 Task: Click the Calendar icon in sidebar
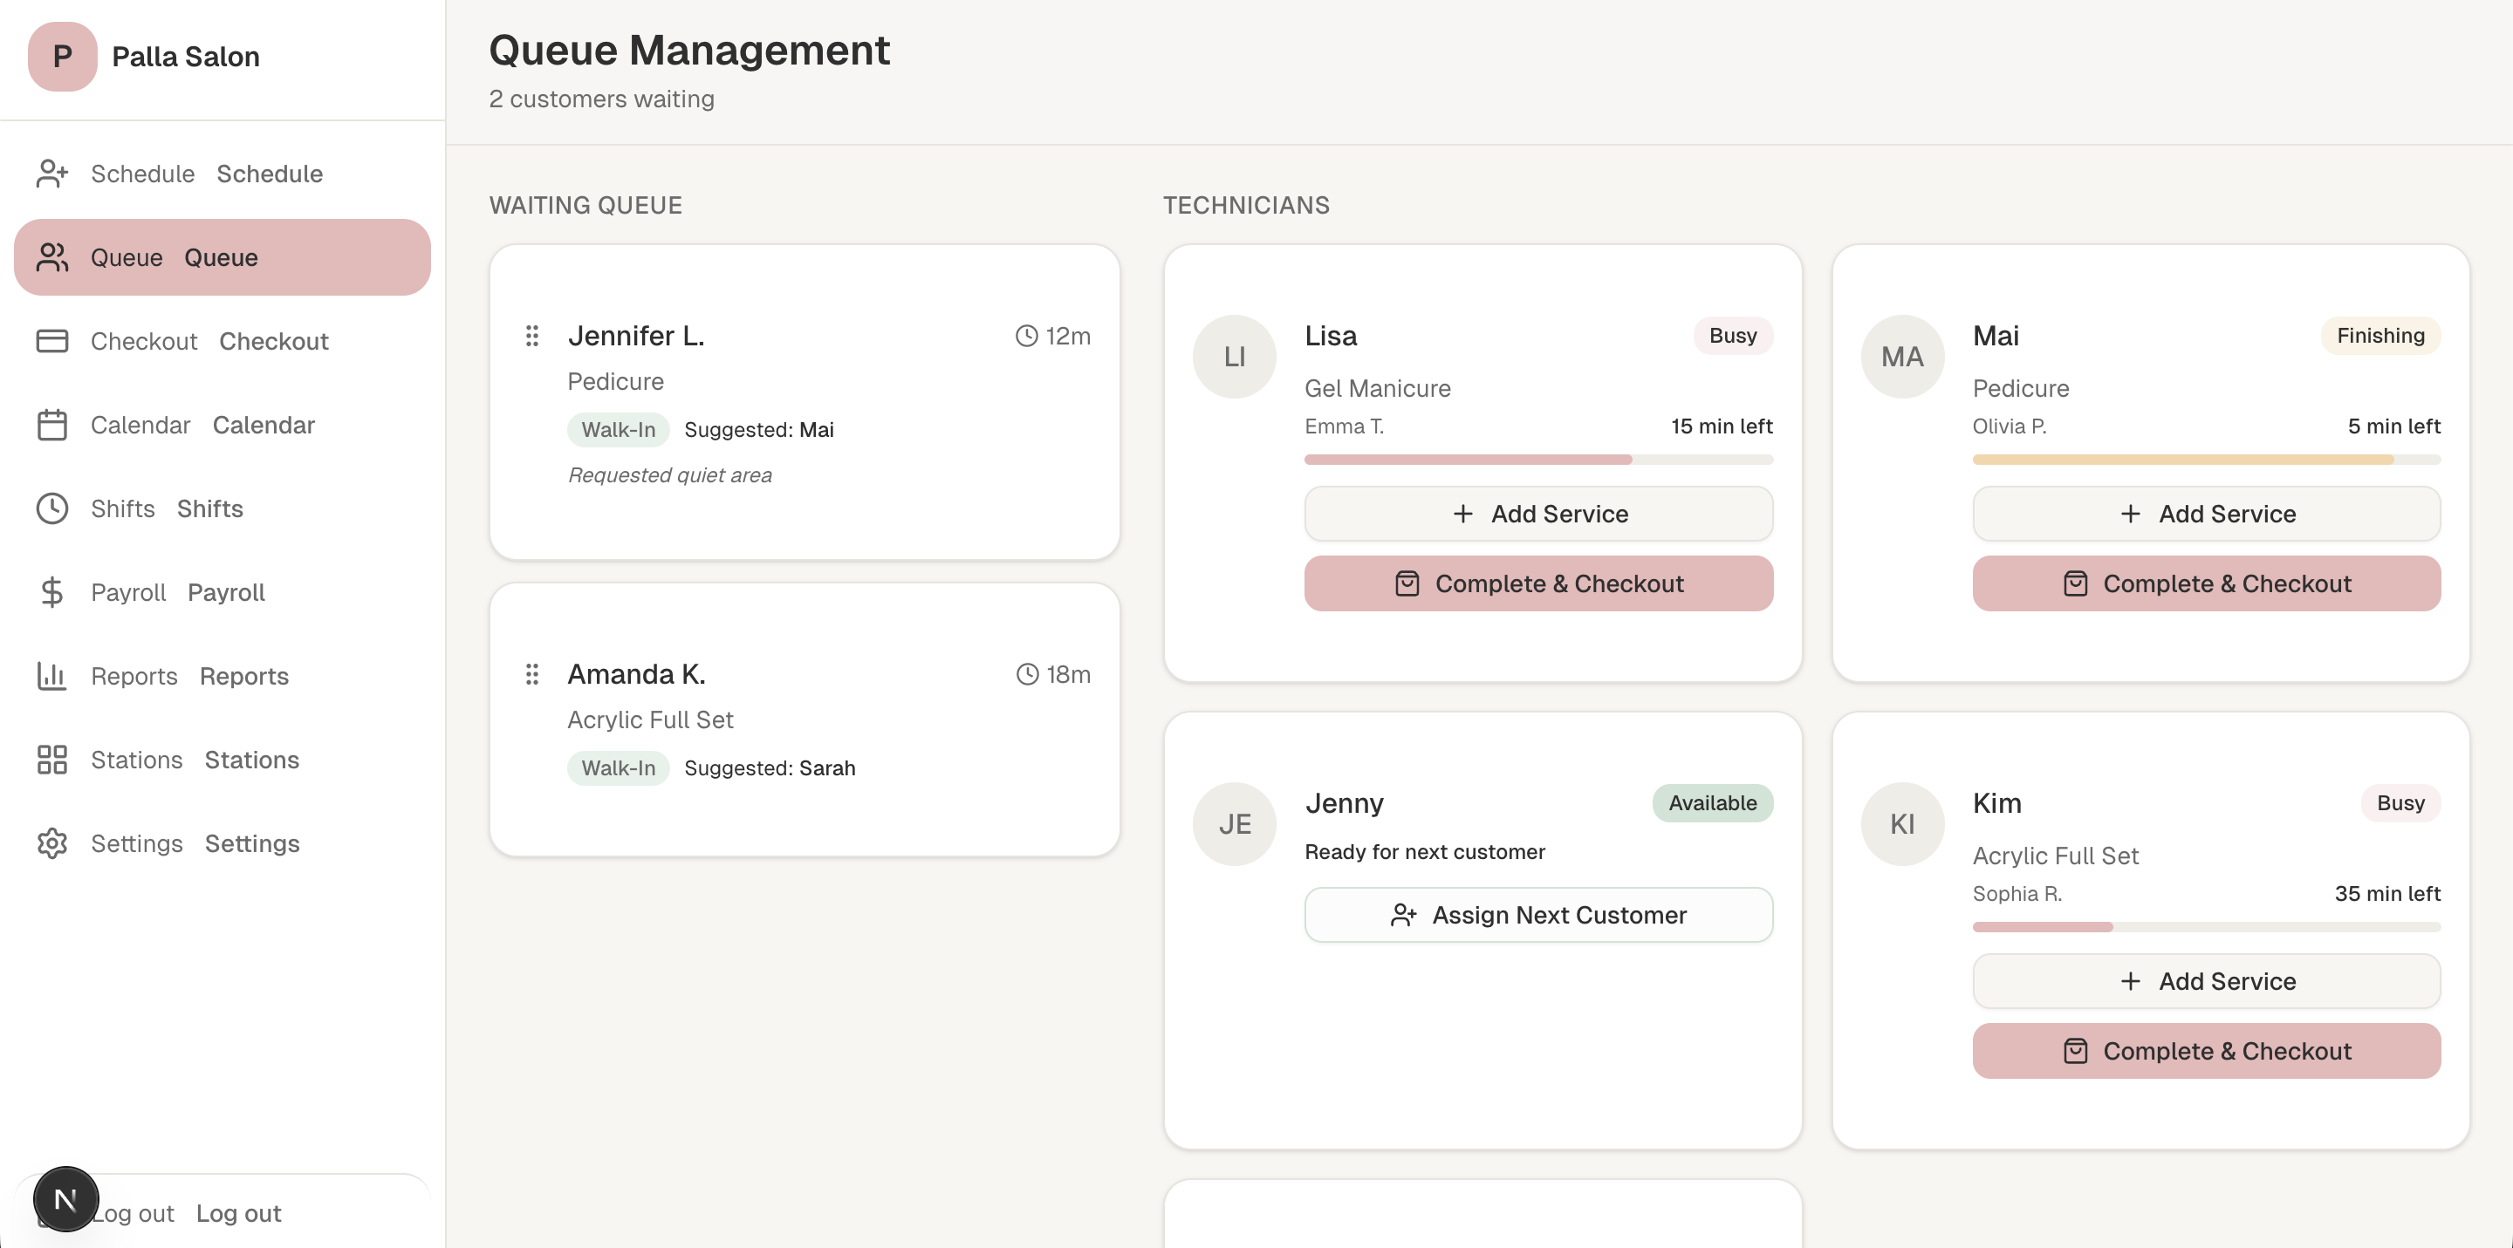tap(51, 425)
